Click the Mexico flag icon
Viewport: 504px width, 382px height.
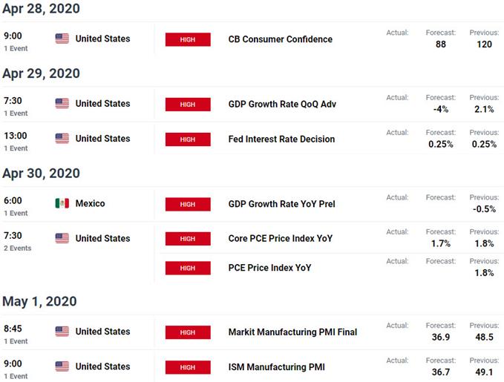pos(62,203)
